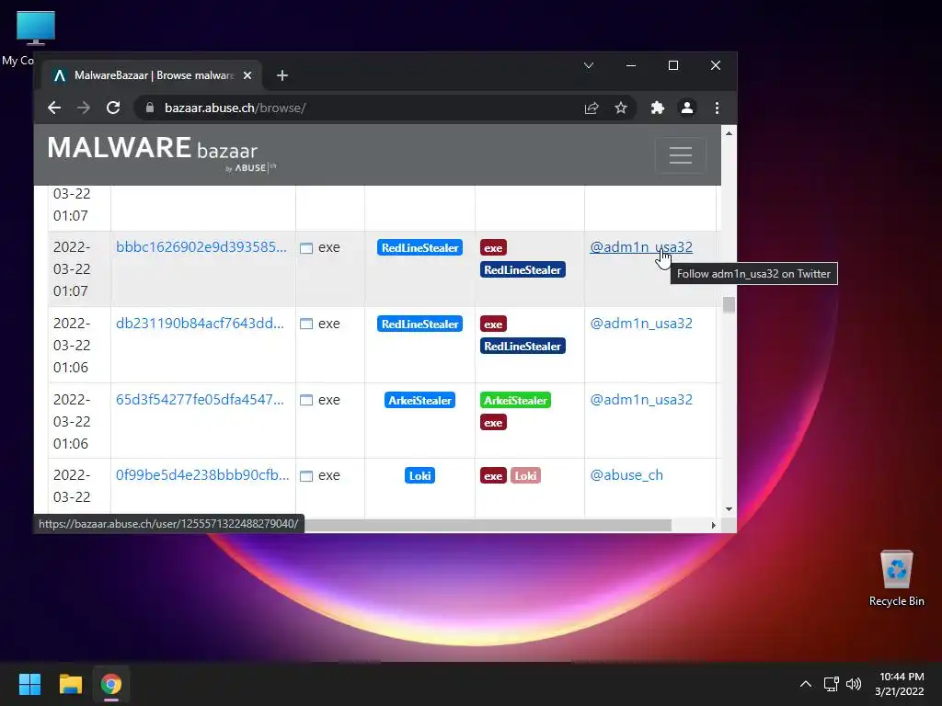Open hash 0f99be5d4e238bbb90cfb...

click(x=202, y=475)
